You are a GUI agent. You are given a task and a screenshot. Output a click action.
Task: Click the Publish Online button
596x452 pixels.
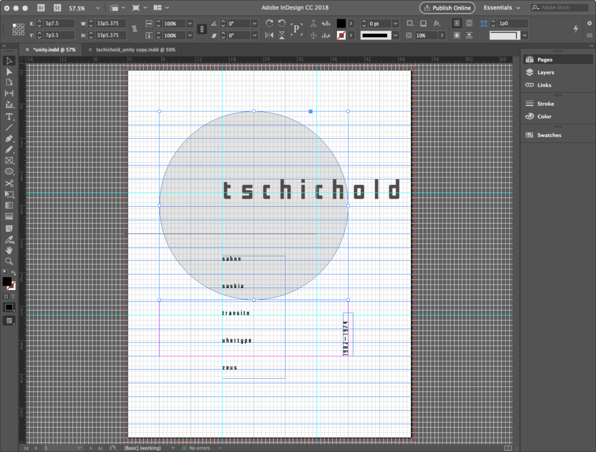tap(447, 8)
